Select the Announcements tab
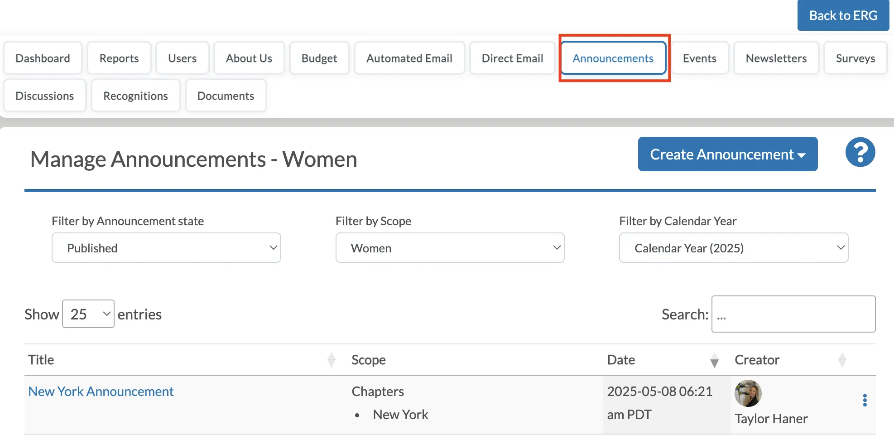Viewport: 894px width, 435px height. click(x=613, y=58)
